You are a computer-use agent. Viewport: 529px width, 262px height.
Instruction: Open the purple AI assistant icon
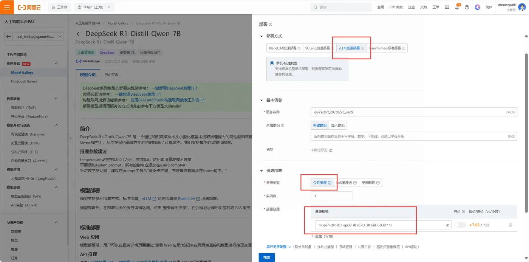(x=477, y=7)
